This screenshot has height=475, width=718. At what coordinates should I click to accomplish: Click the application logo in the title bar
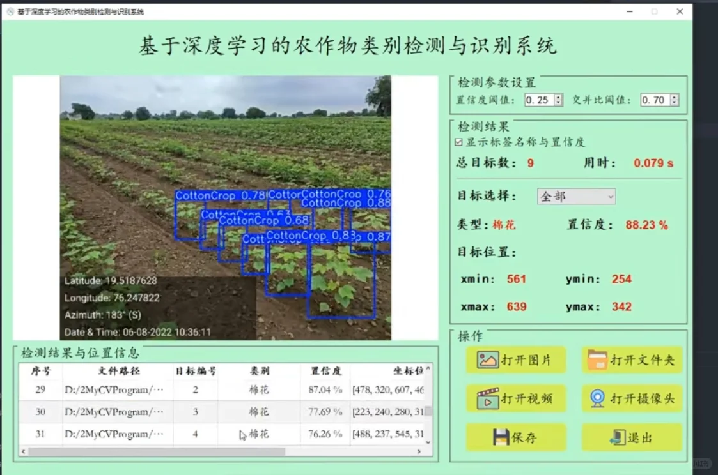(9, 11)
